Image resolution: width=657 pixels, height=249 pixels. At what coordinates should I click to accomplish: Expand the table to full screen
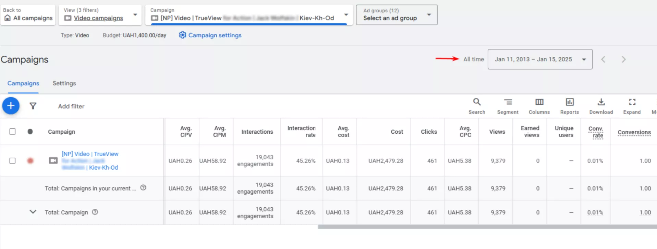coord(632,106)
